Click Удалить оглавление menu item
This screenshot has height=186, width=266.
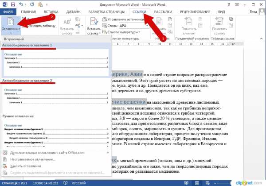[x=56, y=166]
